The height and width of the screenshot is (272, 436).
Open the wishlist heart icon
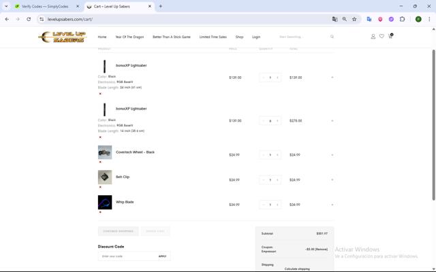(x=381, y=36)
